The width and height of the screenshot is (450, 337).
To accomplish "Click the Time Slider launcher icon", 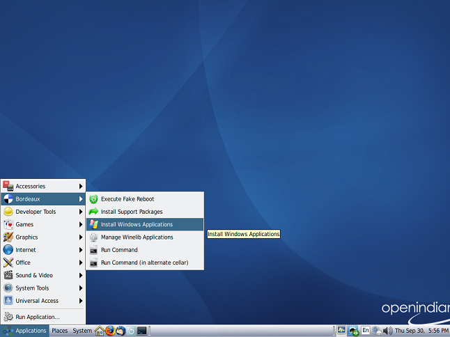I will (131, 331).
